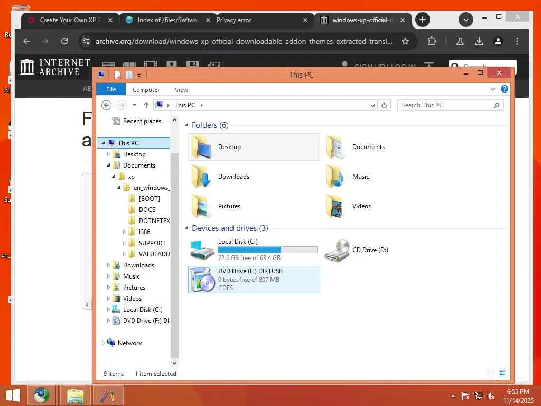Bookmark this page with the star icon
This screenshot has width=541, height=406.
point(405,41)
